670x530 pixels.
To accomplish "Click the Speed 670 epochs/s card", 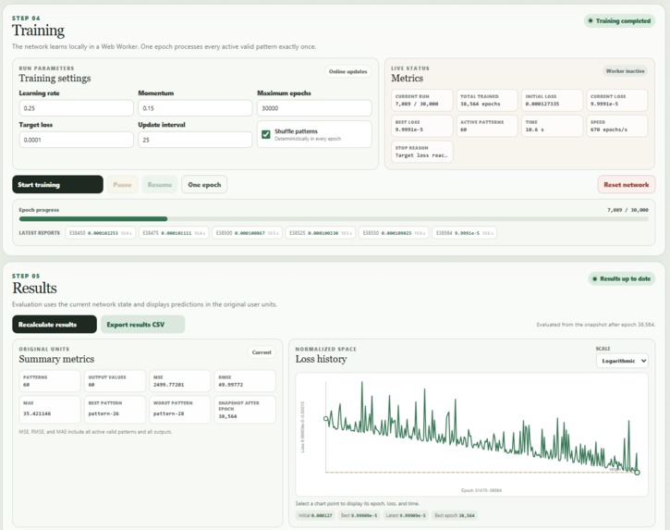I will [617, 126].
